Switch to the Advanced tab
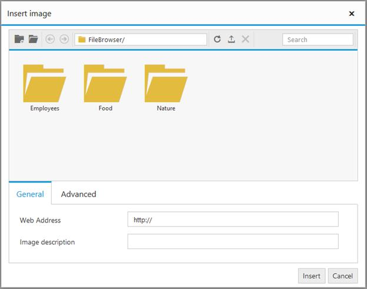Screen dimensions: 367x289 click(x=78, y=194)
